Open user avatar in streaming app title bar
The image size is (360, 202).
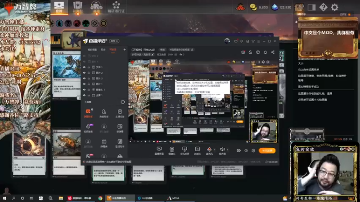(227, 41)
